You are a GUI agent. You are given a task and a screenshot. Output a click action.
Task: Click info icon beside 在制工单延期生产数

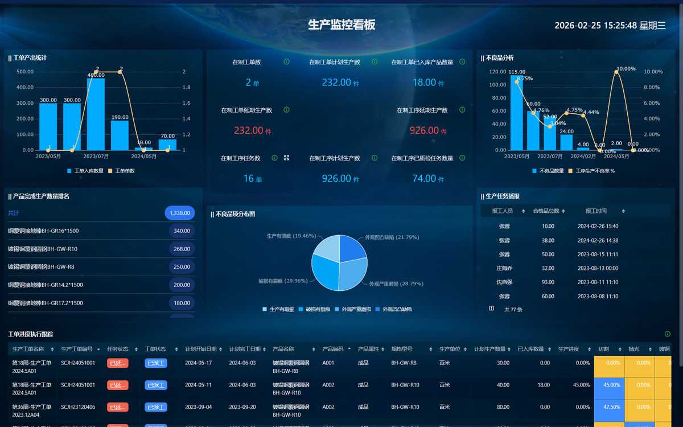click(x=286, y=110)
